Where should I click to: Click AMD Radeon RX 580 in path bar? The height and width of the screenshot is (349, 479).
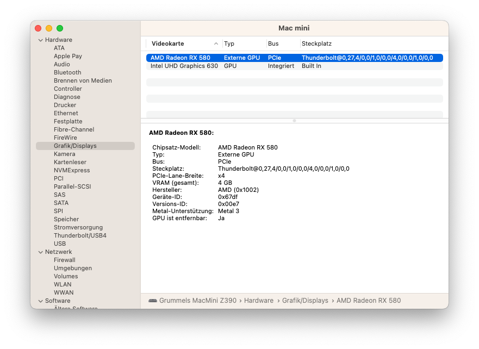coord(369,301)
